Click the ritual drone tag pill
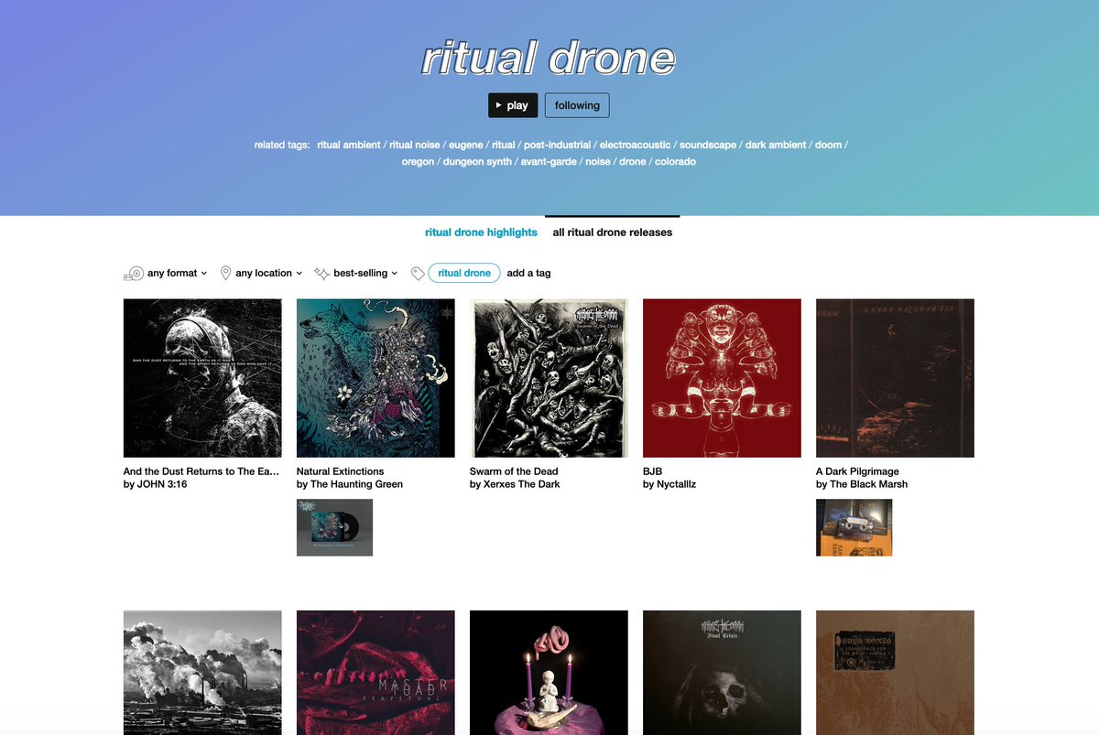 pyautogui.click(x=464, y=273)
